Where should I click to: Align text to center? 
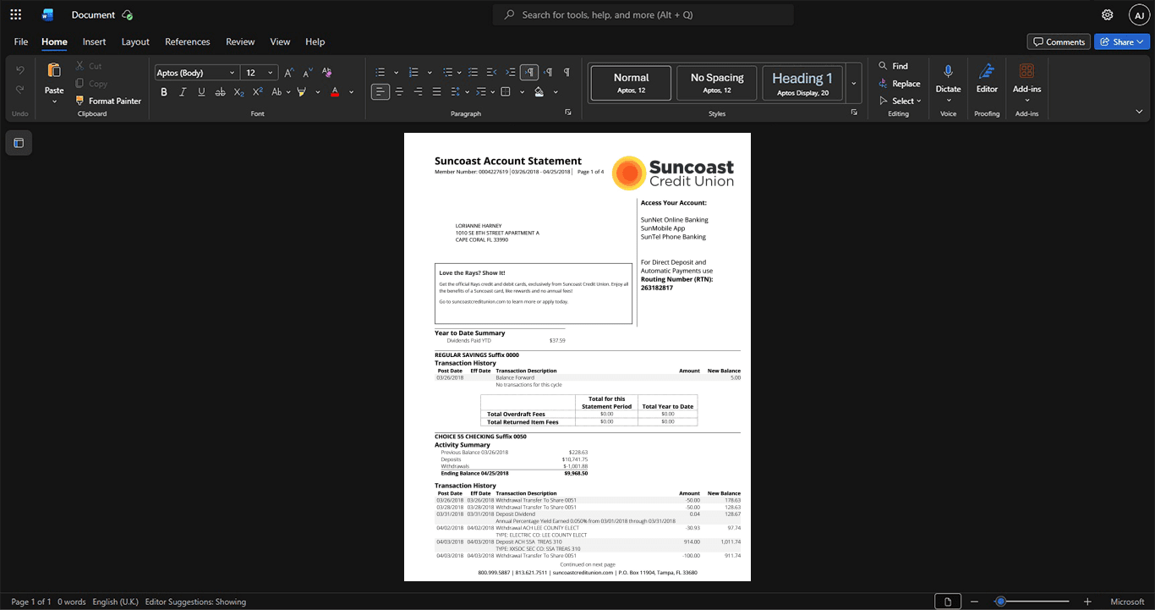(399, 91)
